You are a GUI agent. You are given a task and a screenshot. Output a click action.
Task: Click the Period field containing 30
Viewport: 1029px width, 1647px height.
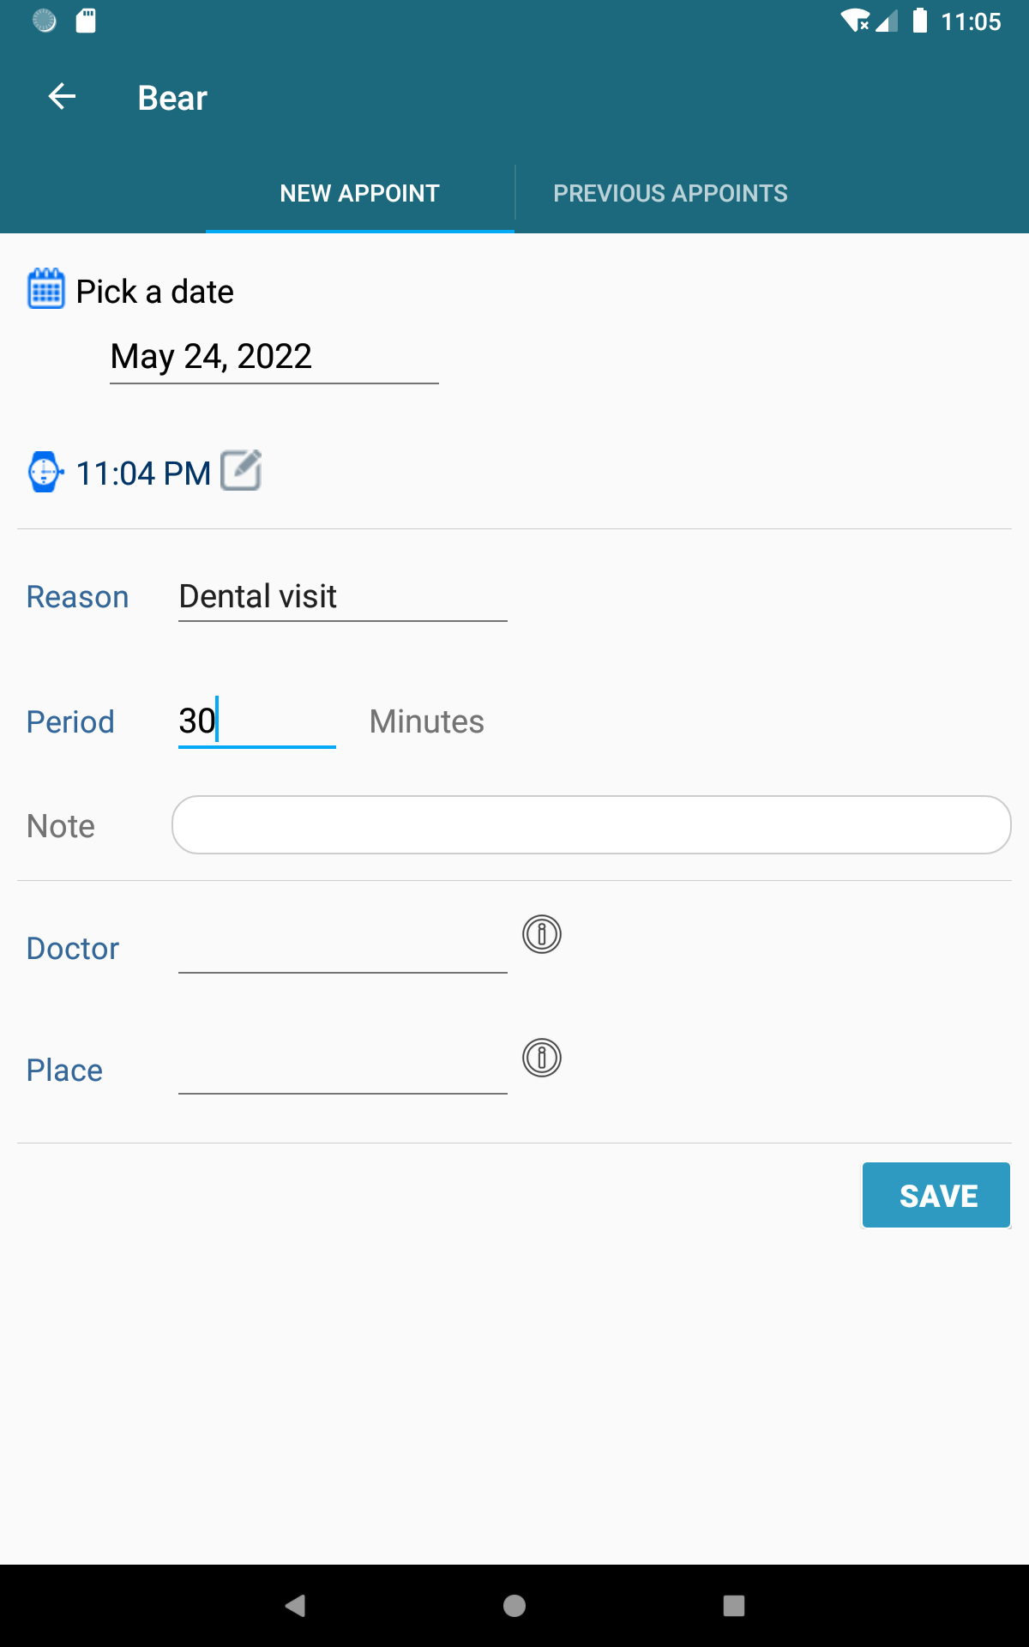256,721
